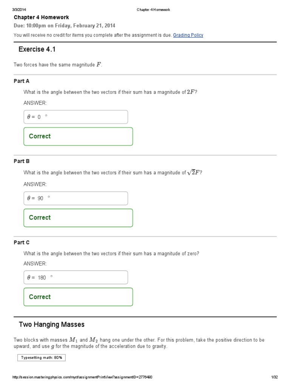Click the Part C section label
The height and width of the screenshot is (387, 290).
(22, 243)
